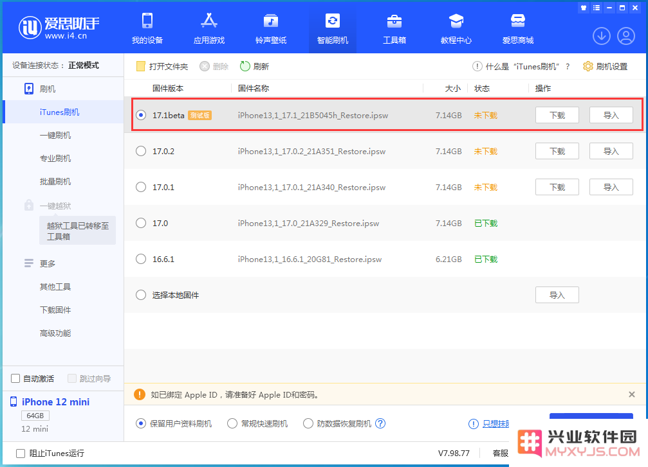Select 防数据恢复刷机 radio option
648x467 pixels.
[308, 423]
